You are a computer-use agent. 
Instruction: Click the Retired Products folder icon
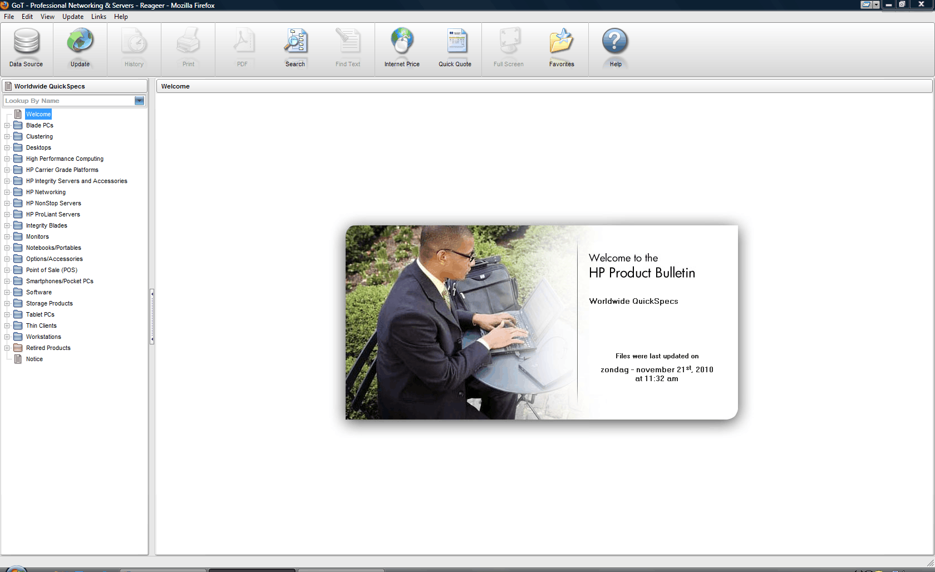(18, 348)
